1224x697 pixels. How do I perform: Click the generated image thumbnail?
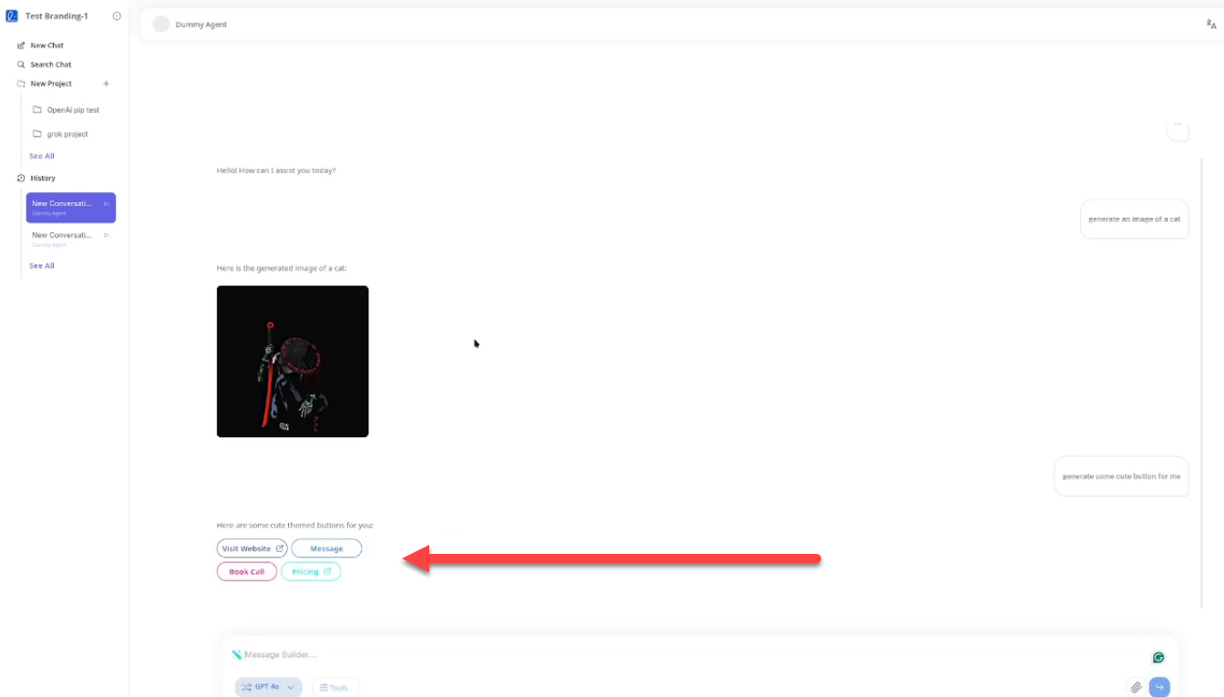point(293,362)
